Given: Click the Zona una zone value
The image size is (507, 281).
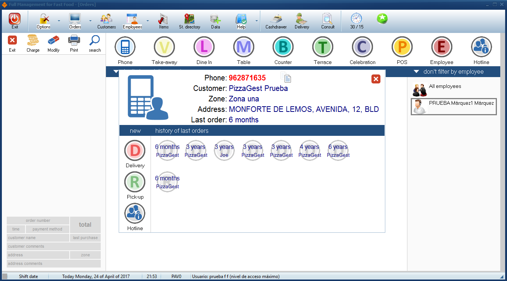Looking at the screenshot, I should (x=244, y=99).
